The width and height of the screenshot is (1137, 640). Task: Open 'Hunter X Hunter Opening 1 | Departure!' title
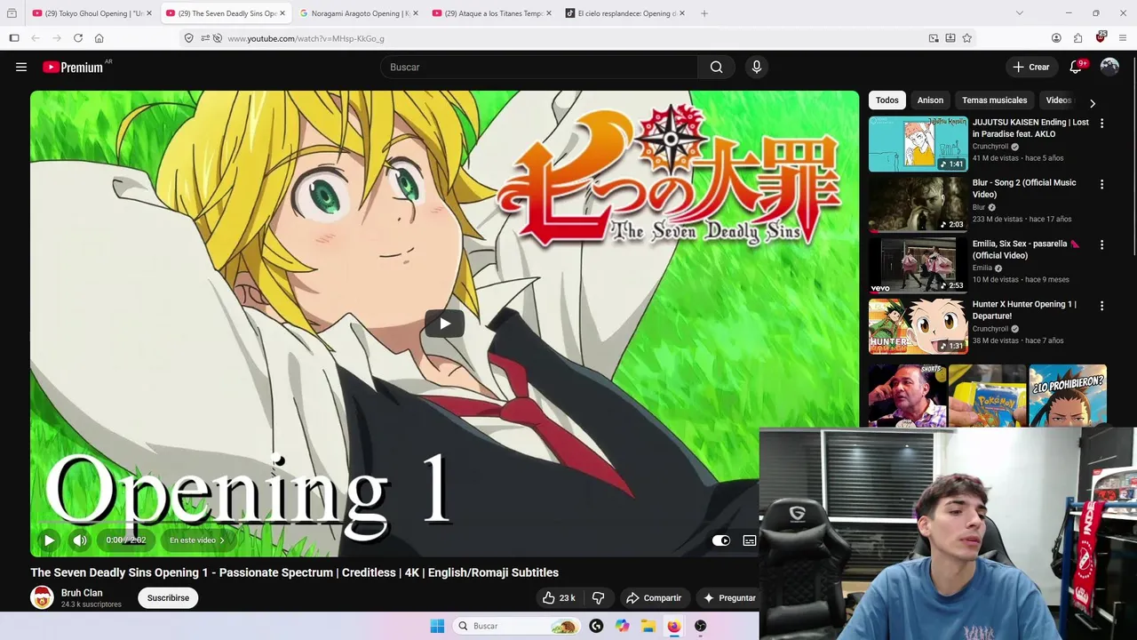1024,310
